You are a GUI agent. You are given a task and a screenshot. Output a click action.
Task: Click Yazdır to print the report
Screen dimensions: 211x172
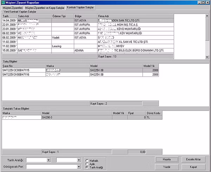[167, 166]
